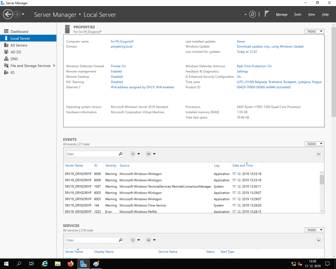Image resolution: width=336 pixels, height=269 pixels.
Task: Select Dashboard in the sidebar
Action: (28, 32)
